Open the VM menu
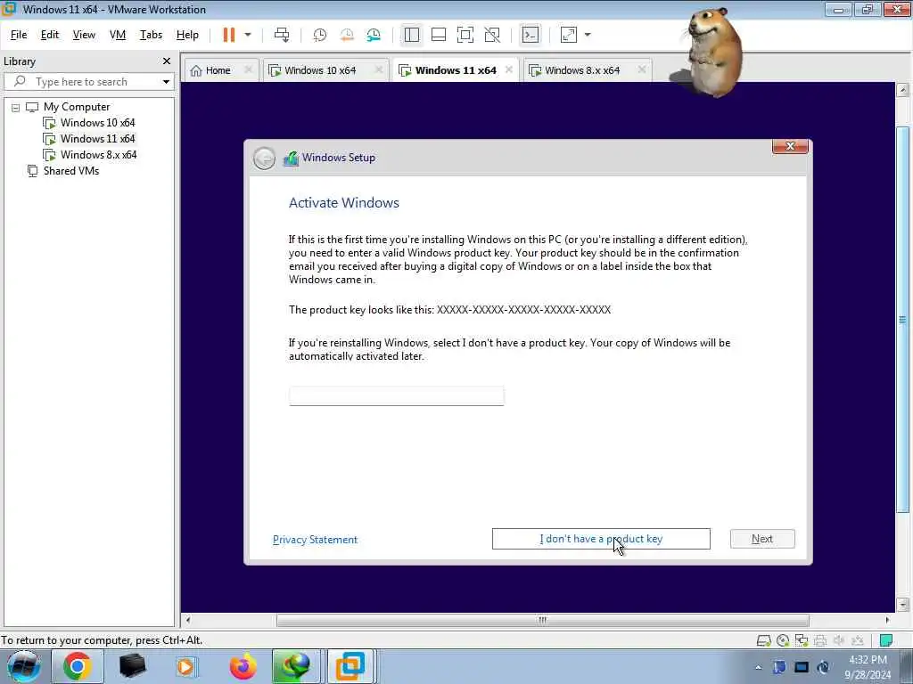Image resolution: width=913 pixels, height=684 pixels. (118, 35)
